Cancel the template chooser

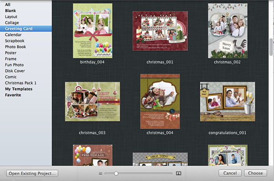pyautogui.click(x=230, y=173)
